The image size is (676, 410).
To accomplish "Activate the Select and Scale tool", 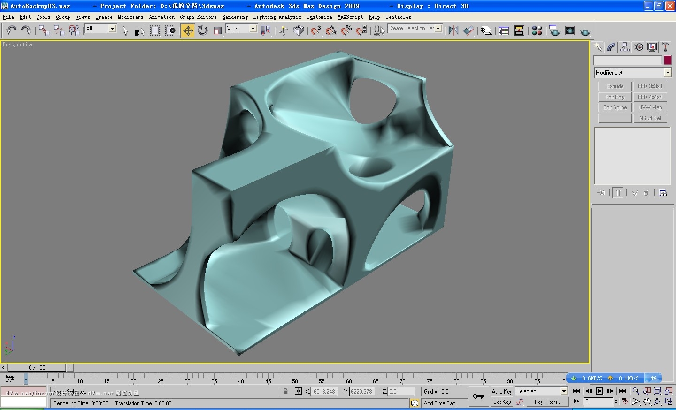I will 218,30.
